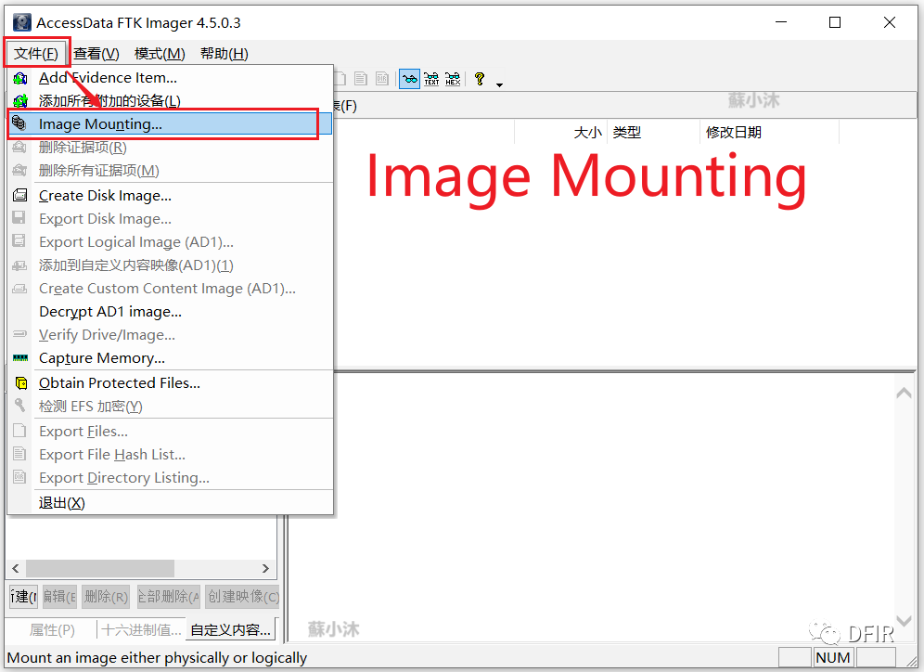Click Export Files... menu entry

tap(171, 432)
